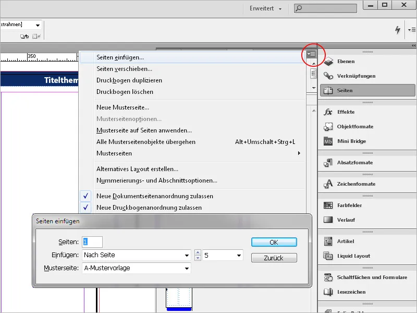Click into the Seiten count field
417x313 pixels.
pyautogui.click(x=92, y=242)
